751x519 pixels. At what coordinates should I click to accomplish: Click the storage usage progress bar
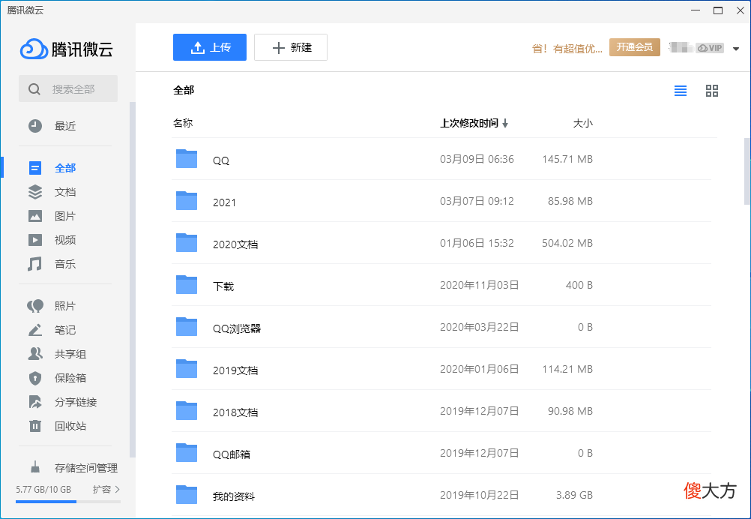tap(68, 502)
